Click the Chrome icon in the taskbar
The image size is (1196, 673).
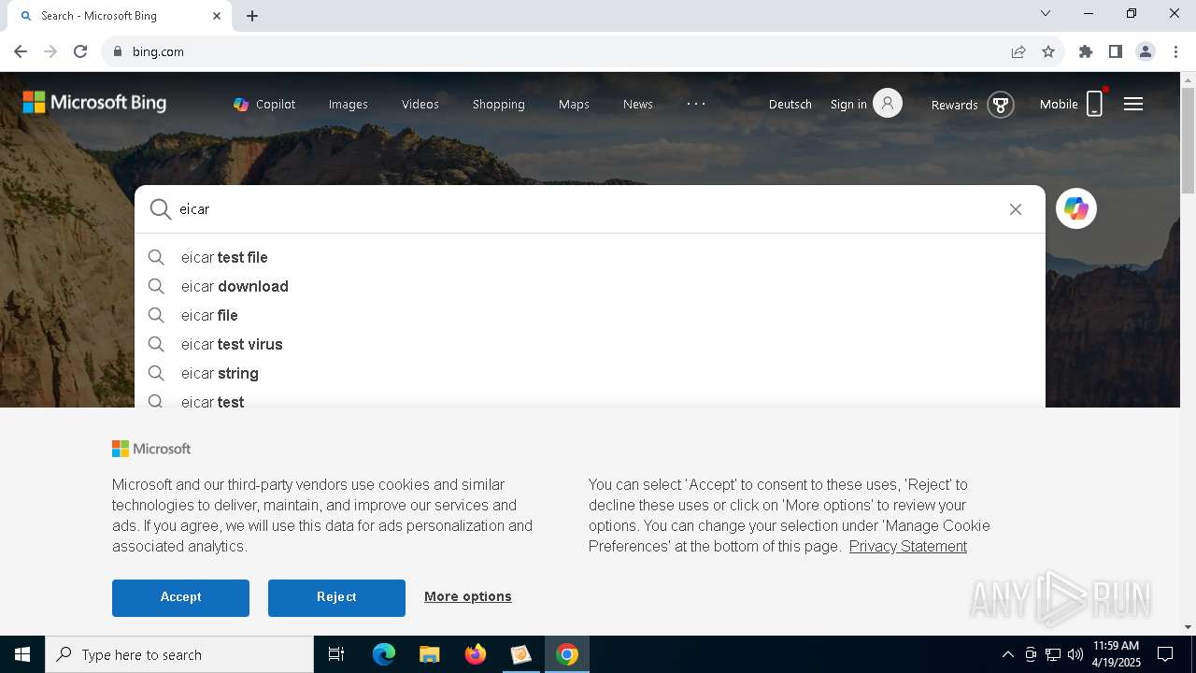point(566,654)
